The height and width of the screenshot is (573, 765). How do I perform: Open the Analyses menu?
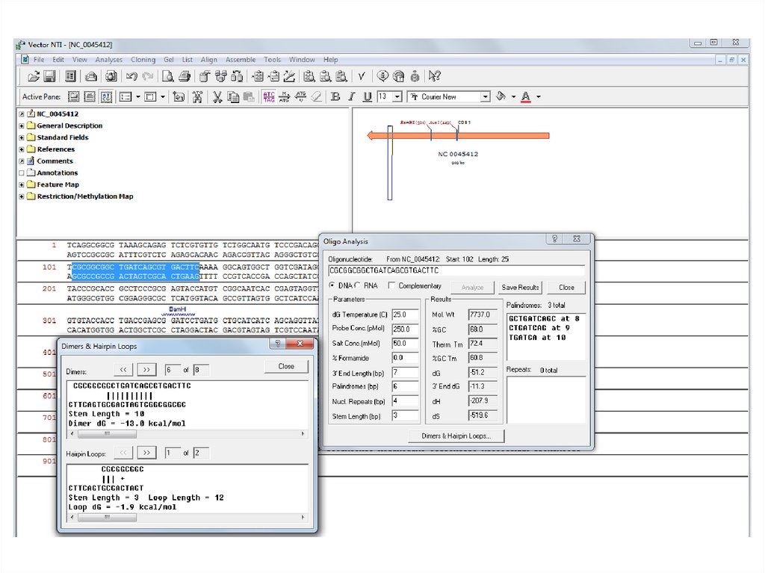[108, 60]
